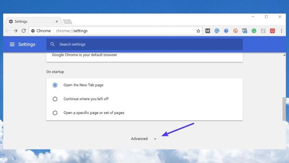Close the Settings tab
The width and height of the screenshot is (289, 163).
(x=57, y=22)
